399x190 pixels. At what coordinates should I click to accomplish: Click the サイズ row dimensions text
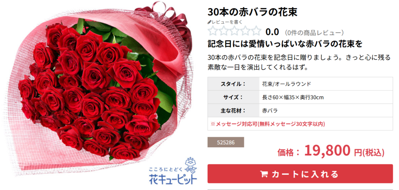click(293, 97)
